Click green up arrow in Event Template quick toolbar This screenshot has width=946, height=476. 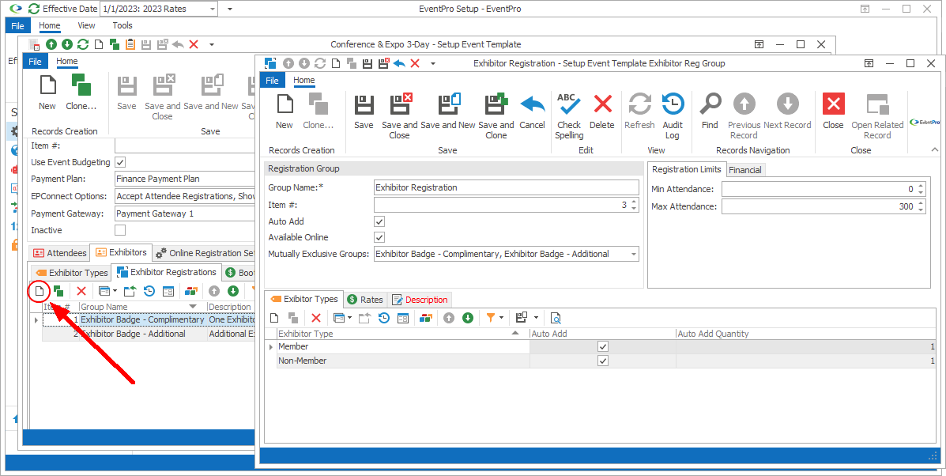tap(51, 44)
